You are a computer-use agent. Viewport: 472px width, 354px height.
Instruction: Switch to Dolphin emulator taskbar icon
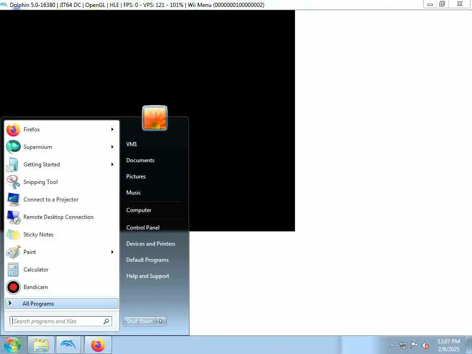coord(68,345)
